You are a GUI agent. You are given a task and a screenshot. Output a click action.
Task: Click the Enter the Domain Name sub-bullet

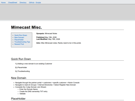click(x=28, y=89)
